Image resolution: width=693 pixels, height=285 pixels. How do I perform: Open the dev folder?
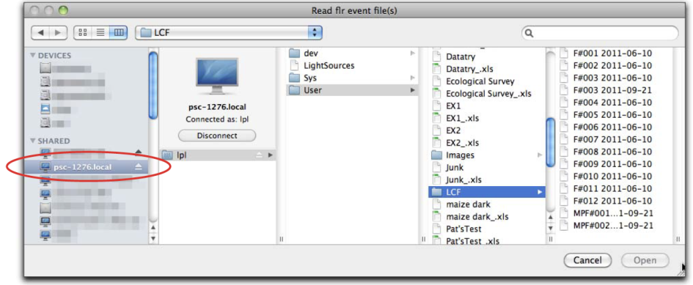[352, 53]
